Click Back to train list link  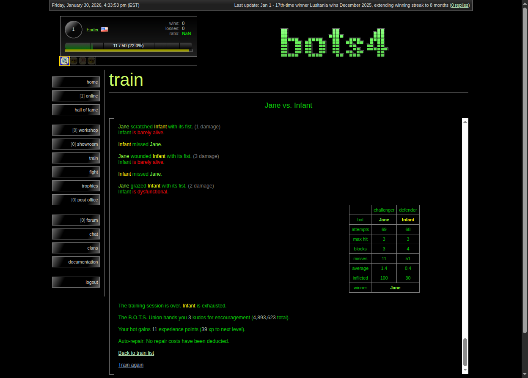(x=136, y=353)
